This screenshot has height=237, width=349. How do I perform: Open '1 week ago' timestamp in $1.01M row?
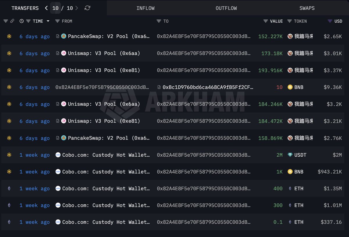(x=35, y=205)
